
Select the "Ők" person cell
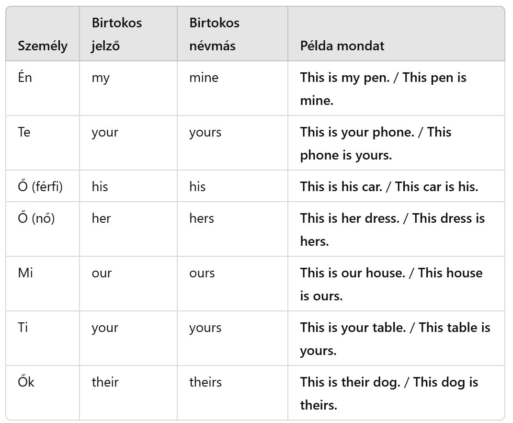(x=27, y=382)
